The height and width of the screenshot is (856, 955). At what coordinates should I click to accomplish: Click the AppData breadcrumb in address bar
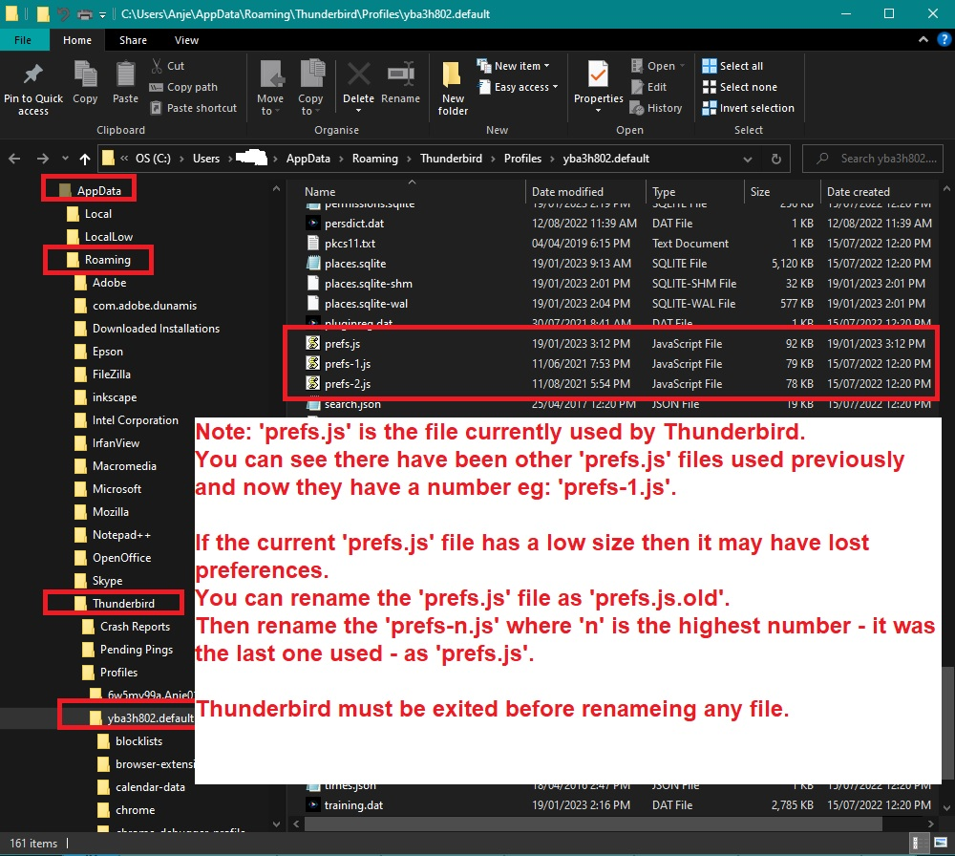(x=308, y=159)
